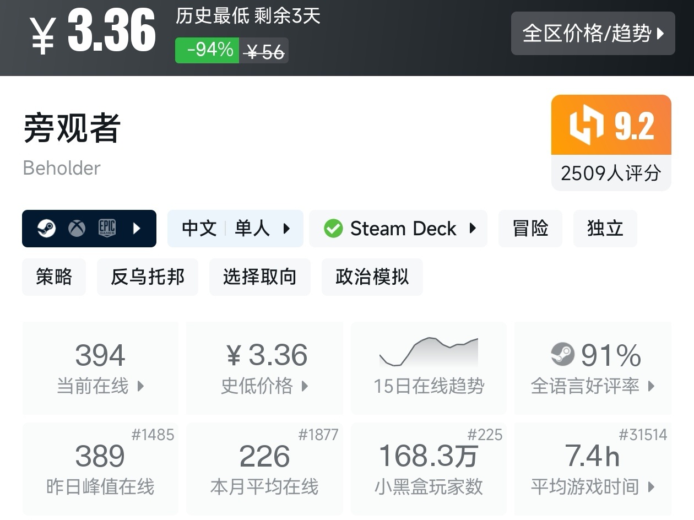Image resolution: width=694 pixels, height=520 pixels.
Task: Click the Beholder subtitle
Action: point(62,168)
